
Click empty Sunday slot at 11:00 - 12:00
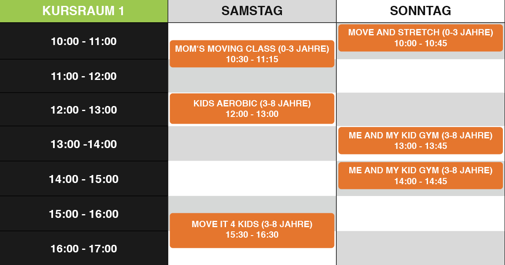[421, 76]
